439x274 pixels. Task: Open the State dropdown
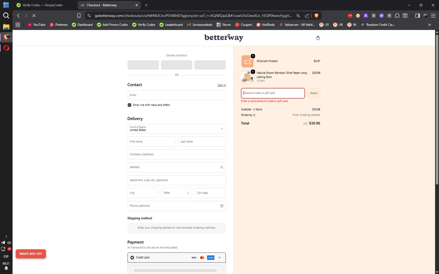(x=176, y=193)
